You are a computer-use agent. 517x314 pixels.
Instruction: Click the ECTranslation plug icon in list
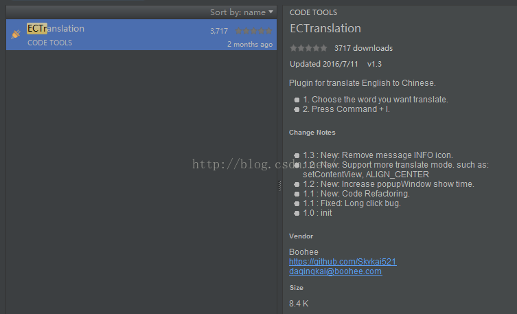16,33
